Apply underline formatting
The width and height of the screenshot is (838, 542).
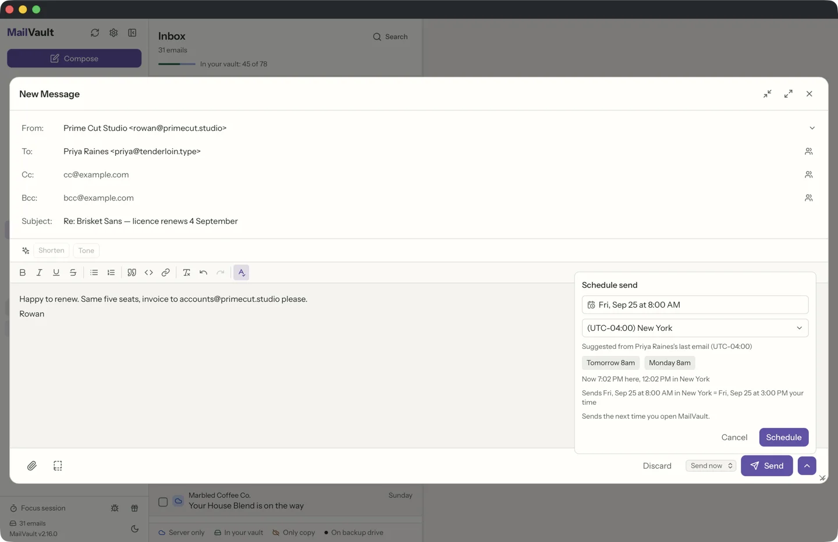[x=56, y=273]
